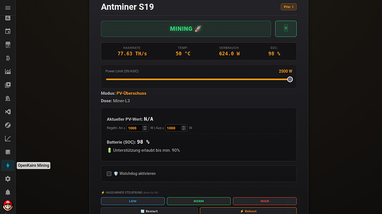The height and width of the screenshot is (214, 382).
Task: Click the orange Reboot button
Action: click(x=248, y=211)
